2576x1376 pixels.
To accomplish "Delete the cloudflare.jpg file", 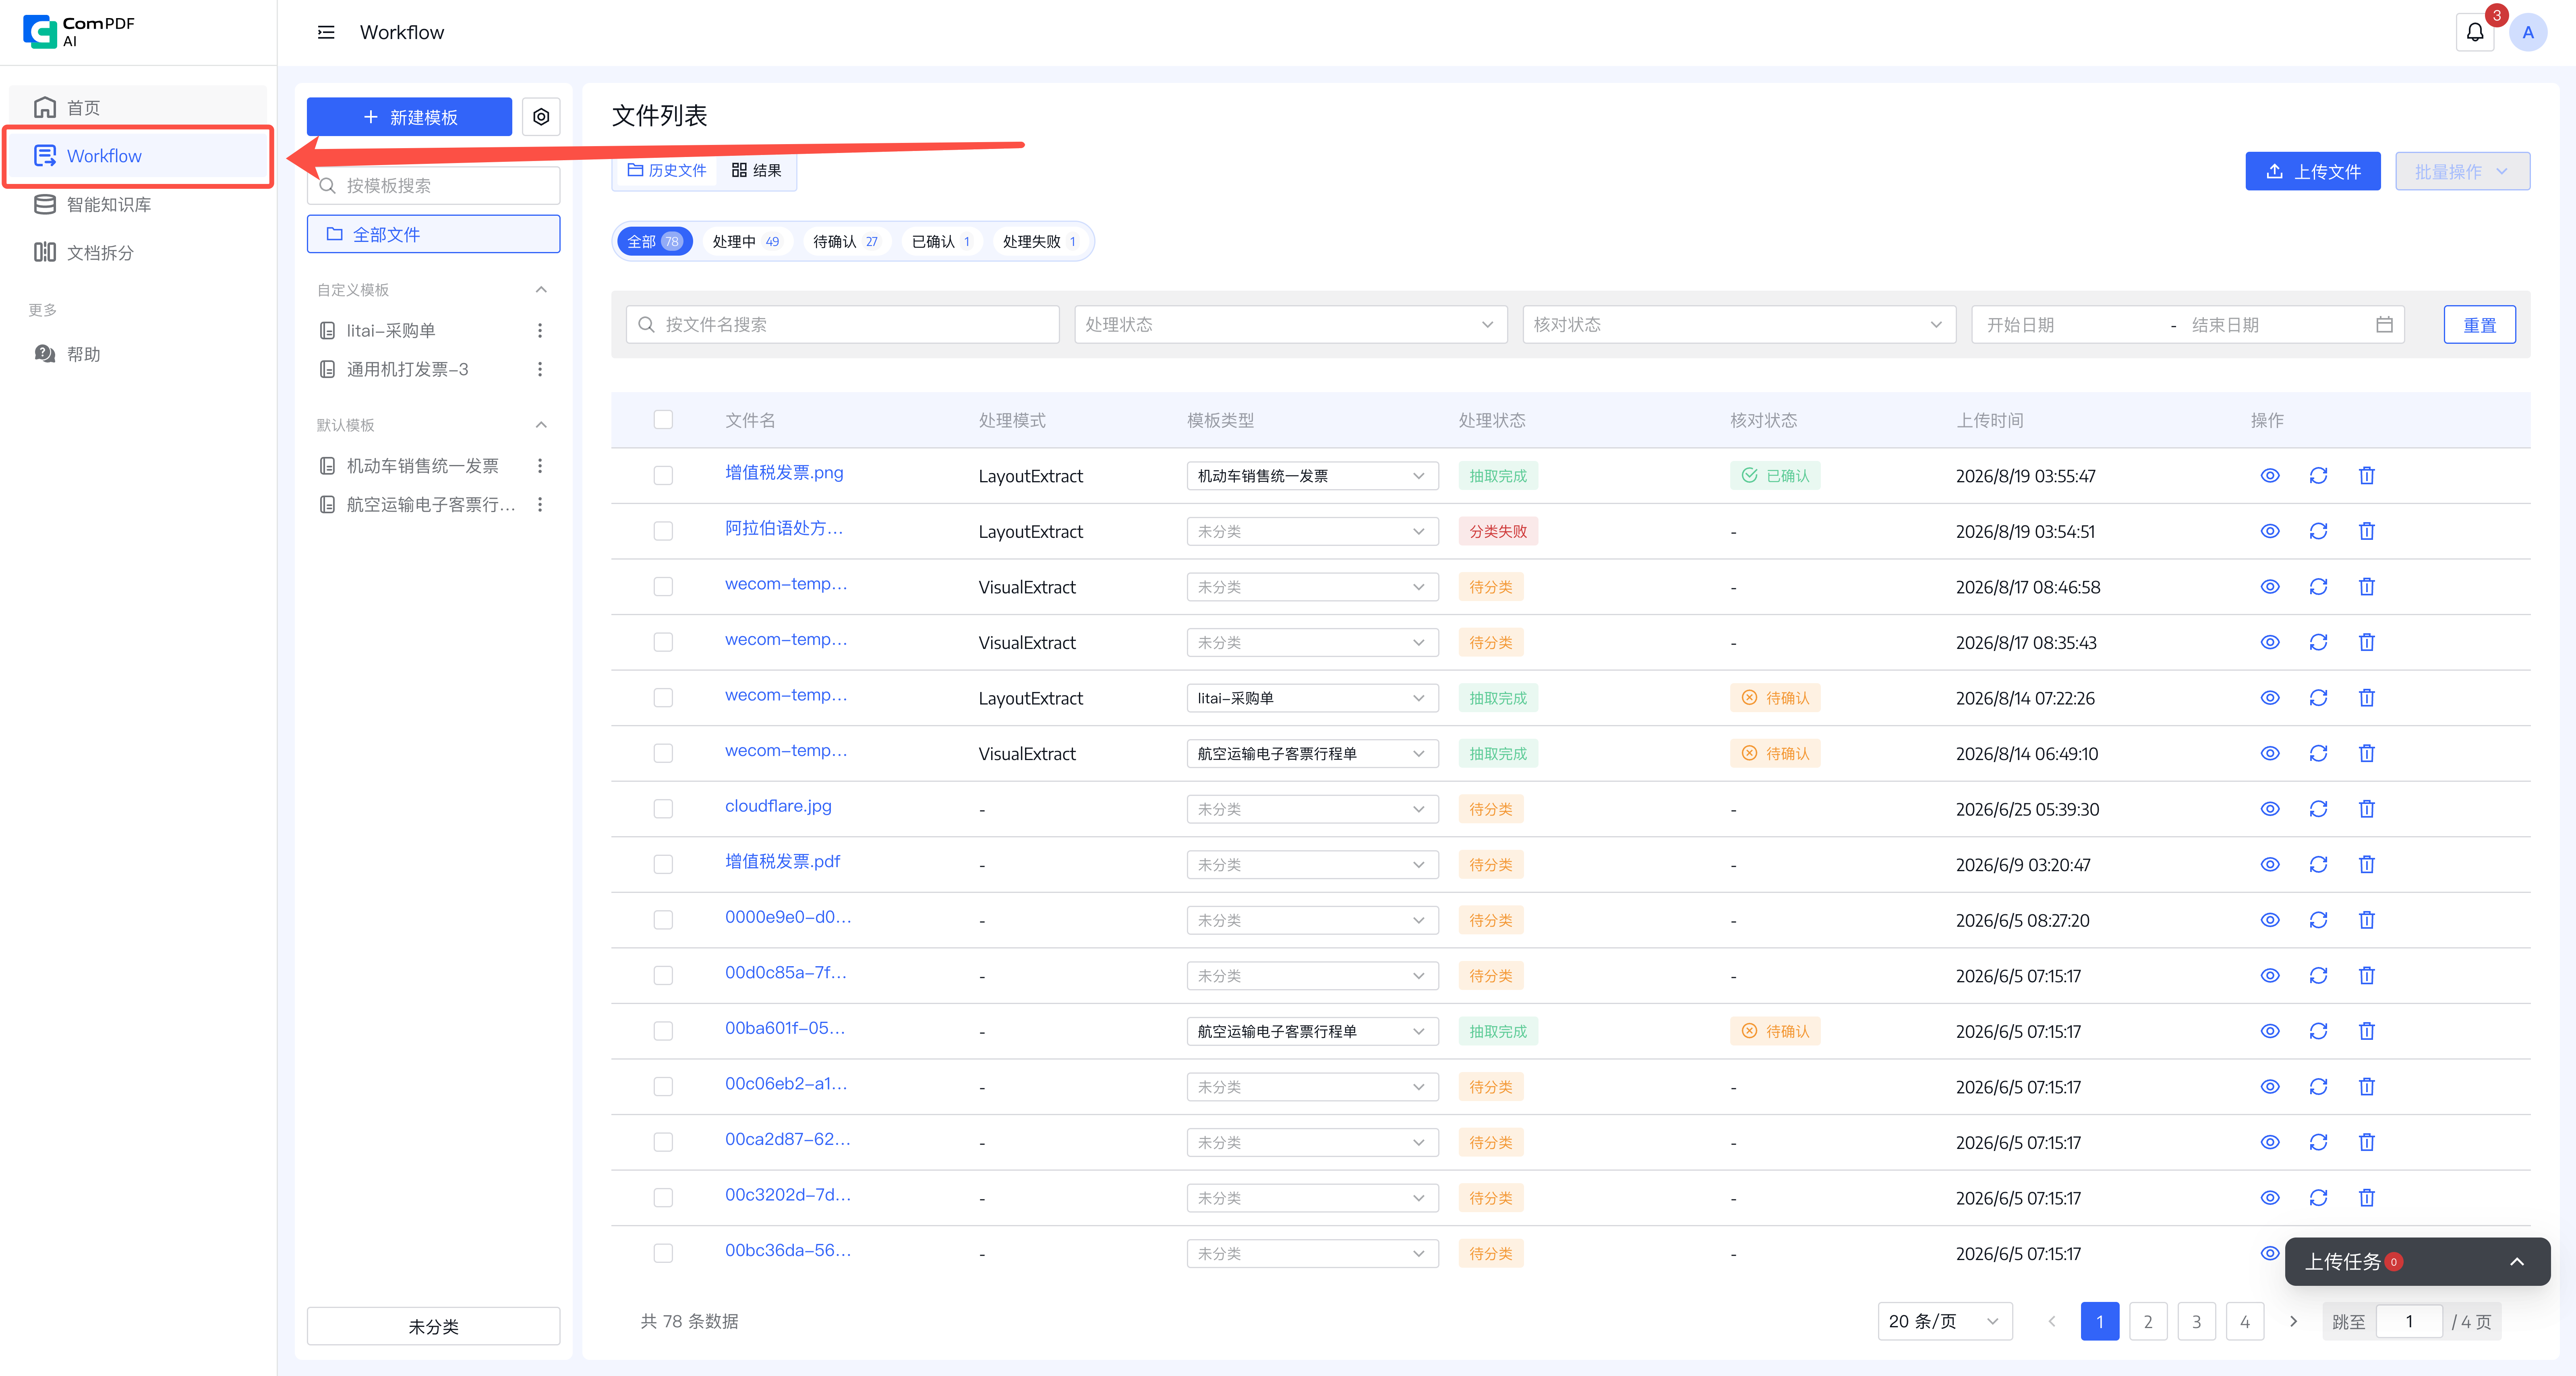I will pyautogui.click(x=2366, y=810).
